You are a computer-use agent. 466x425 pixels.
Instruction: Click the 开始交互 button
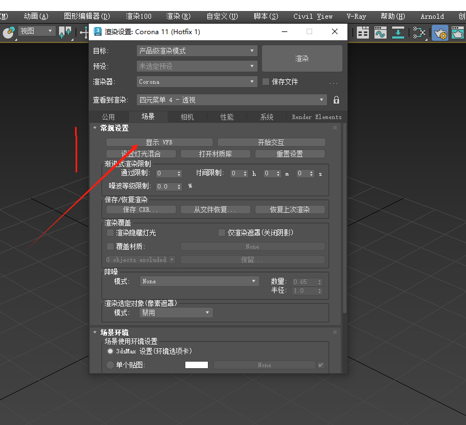(271, 142)
